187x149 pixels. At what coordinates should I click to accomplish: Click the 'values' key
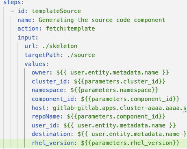[x=35, y=64]
